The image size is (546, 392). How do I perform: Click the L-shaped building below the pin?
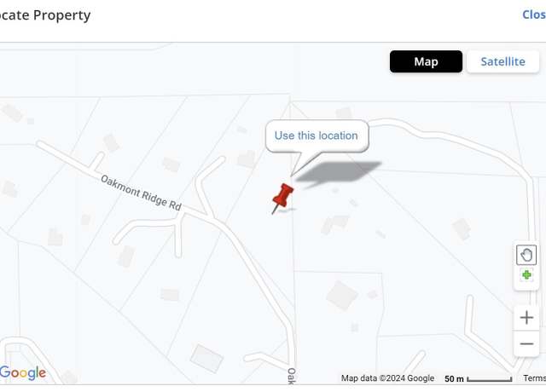pyautogui.click(x=334, y=225)
